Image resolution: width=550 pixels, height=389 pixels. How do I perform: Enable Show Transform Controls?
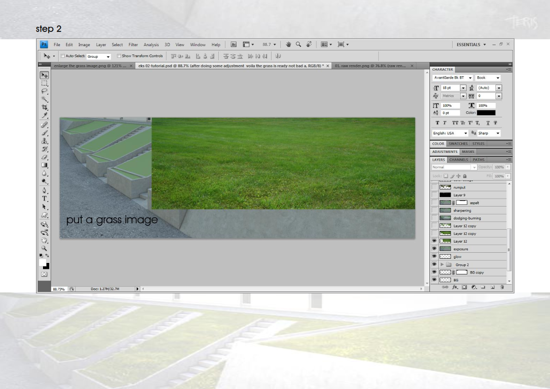click(x=119, y=55)
